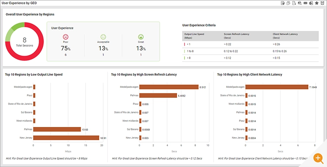327x167 pixels.
Task: Click the clipboard with checkmark icon
Action: coord(283,3)
